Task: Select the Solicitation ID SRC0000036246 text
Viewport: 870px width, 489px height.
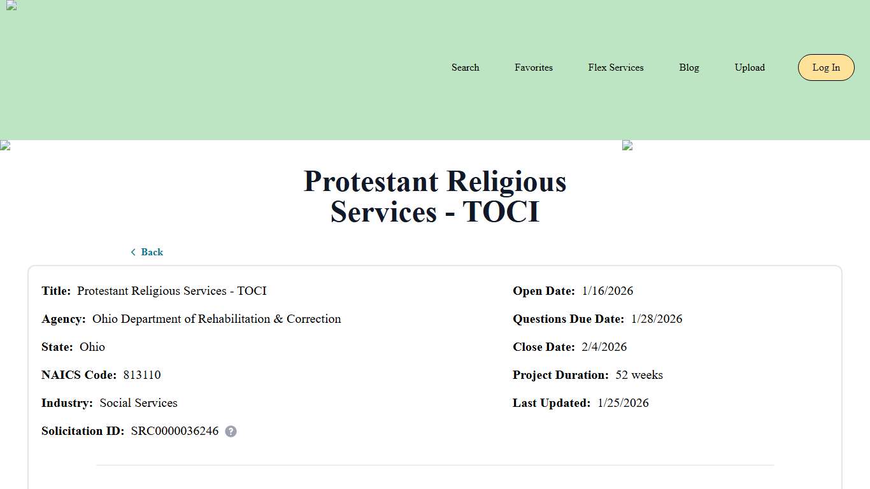Action: [x=174, y=431]
